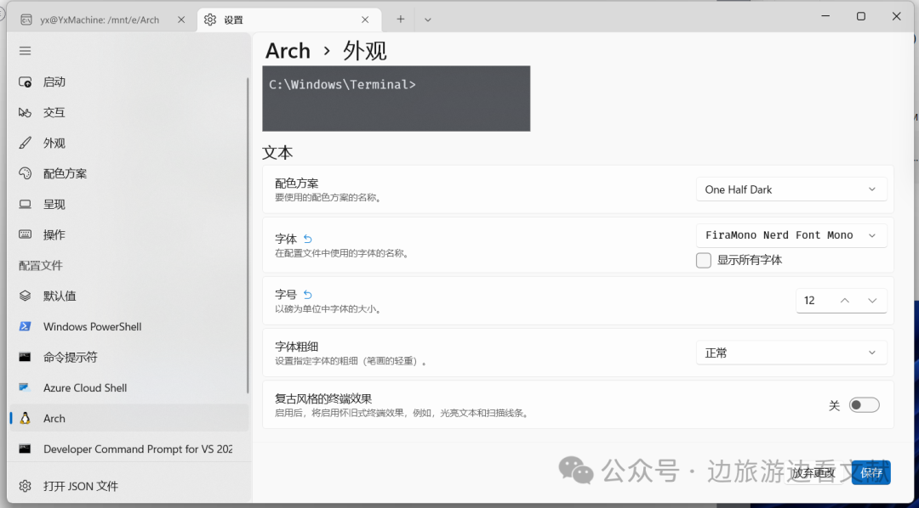
Task: Select the 设置 settings tab
Action: 289,20
